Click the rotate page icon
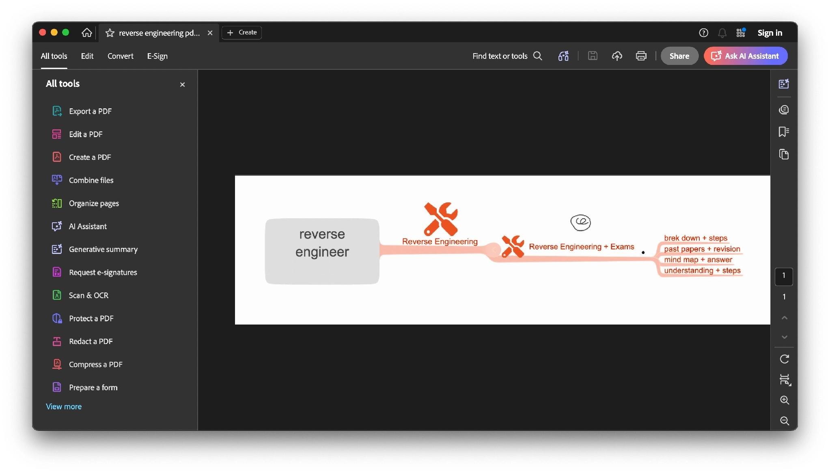This screenshot has height=473, width=830. (784, 359)
